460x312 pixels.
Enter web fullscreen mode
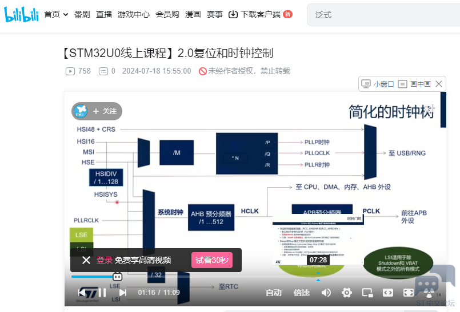409,293
